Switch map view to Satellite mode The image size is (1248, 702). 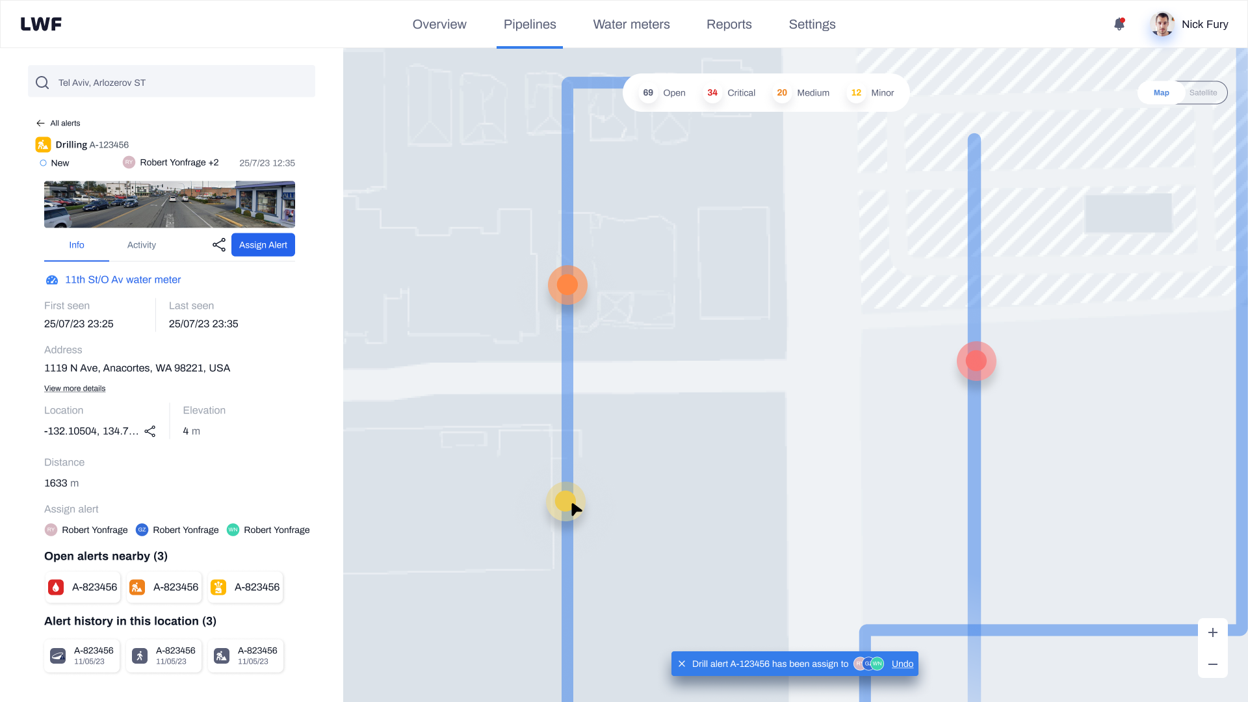click(1203, 93)
